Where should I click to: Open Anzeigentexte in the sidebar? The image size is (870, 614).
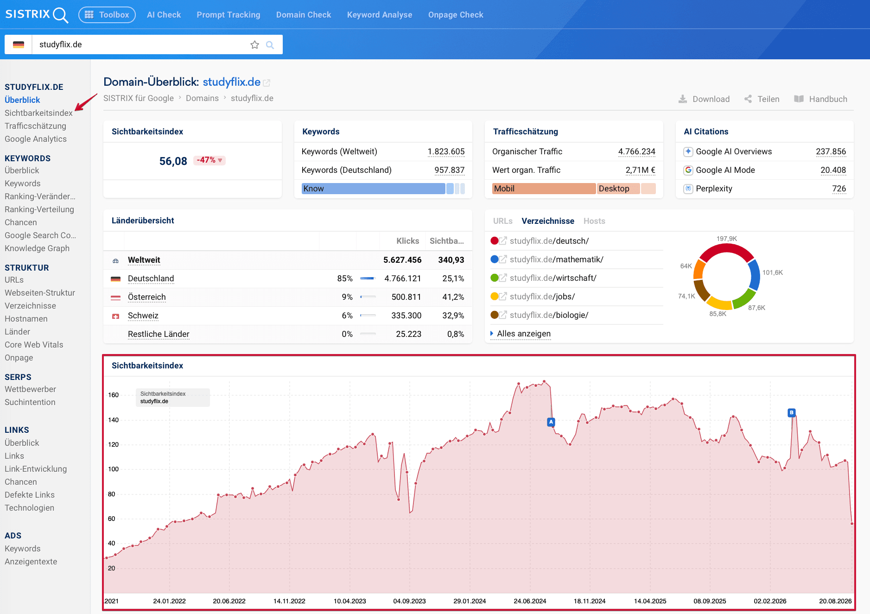pos(31,562)
